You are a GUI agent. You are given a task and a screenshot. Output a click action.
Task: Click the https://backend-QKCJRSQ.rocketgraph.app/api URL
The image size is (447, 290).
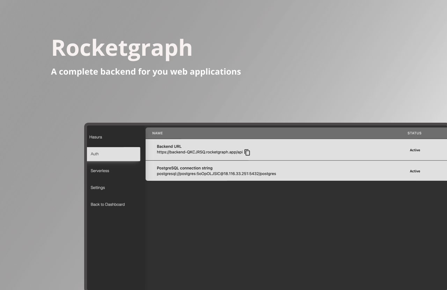pos(200,152)
